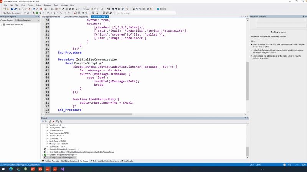This screenshot has height=172, width=307.
Task: Click 'Procedure InitializeCommunication' on line 39
Action: [x=88, y=60]
